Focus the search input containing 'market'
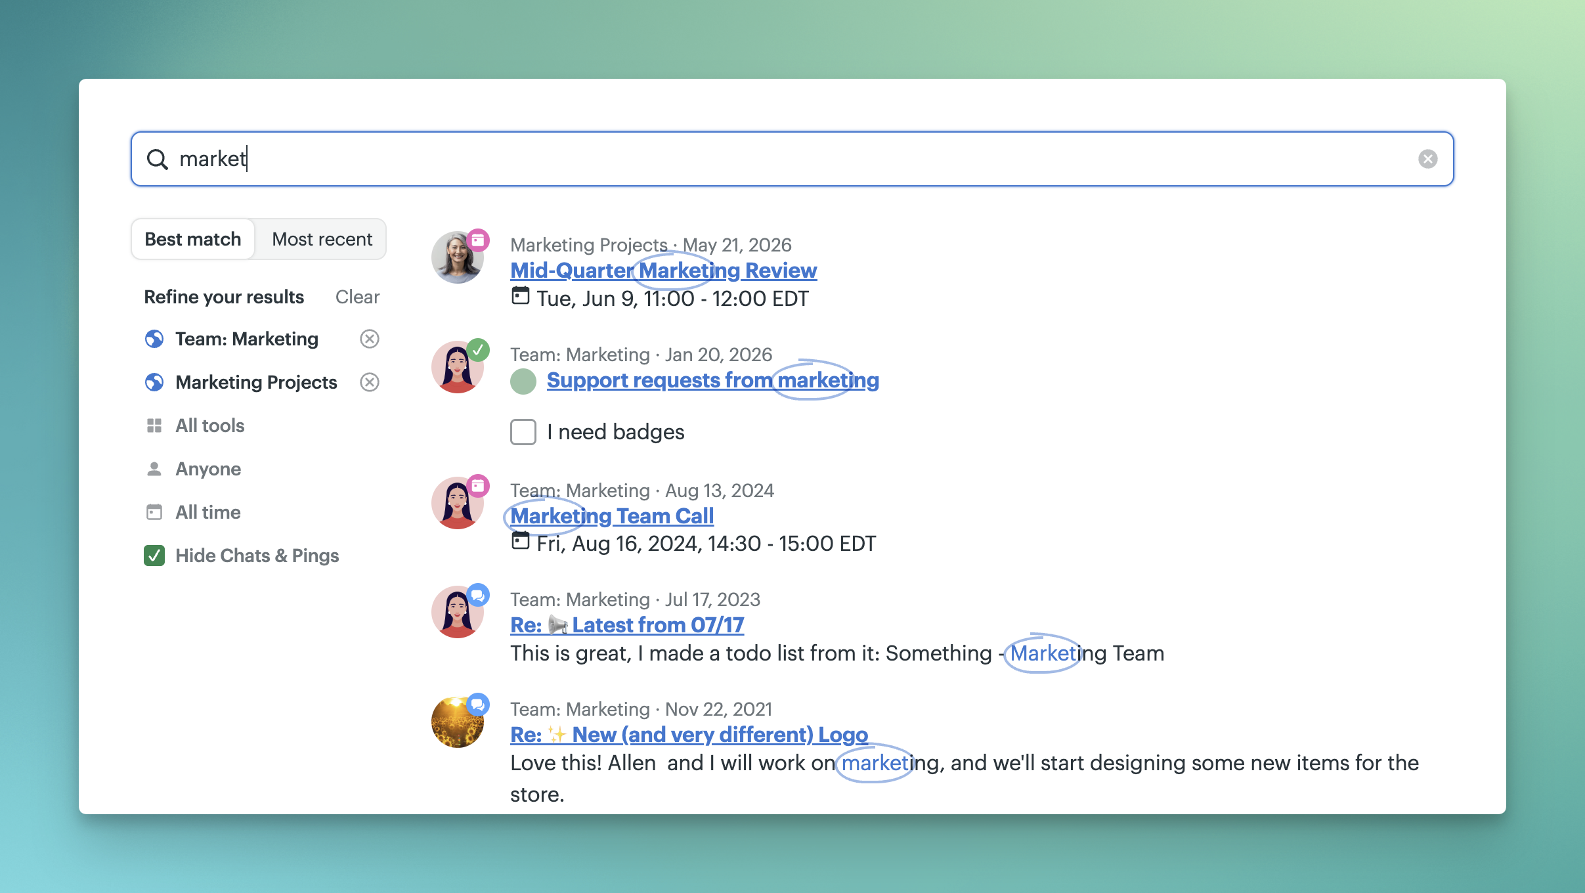The image size is (1585, 893). coord(792,159)
